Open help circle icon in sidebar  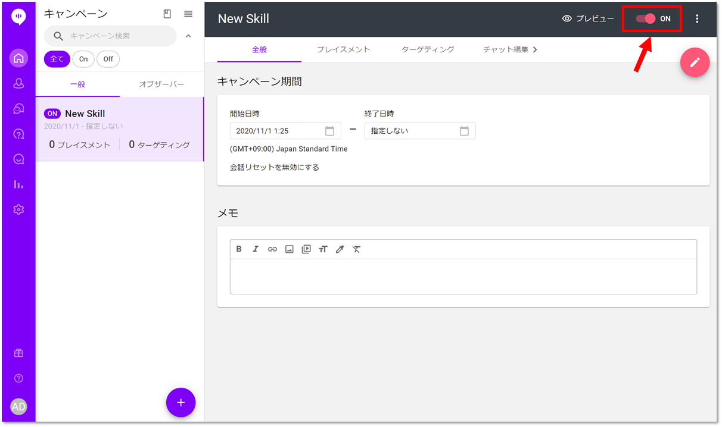point(18,378)
